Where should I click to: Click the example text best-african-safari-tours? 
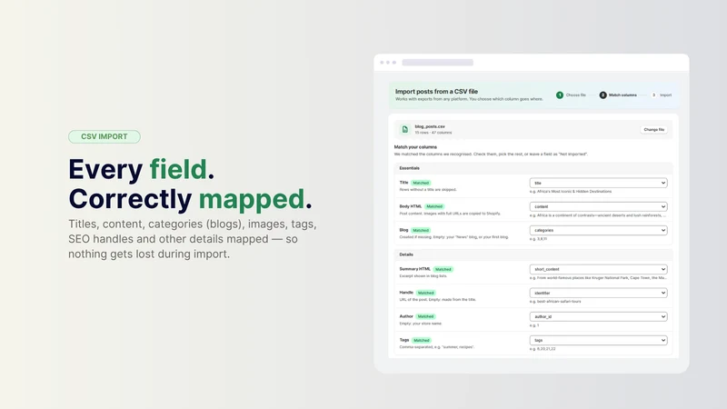(559, 302)
